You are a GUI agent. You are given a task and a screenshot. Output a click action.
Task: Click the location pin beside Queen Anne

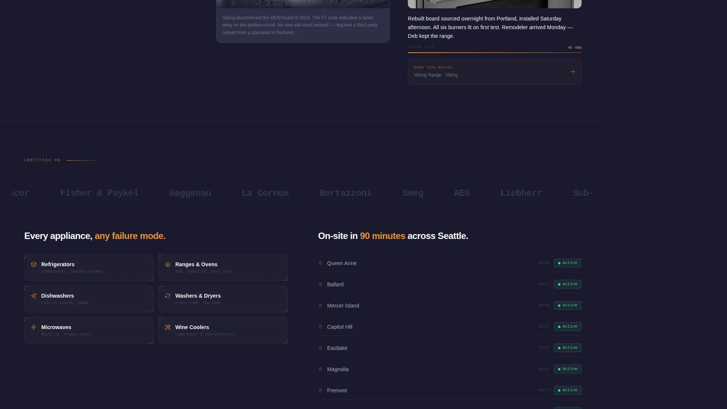coord(320,263)
